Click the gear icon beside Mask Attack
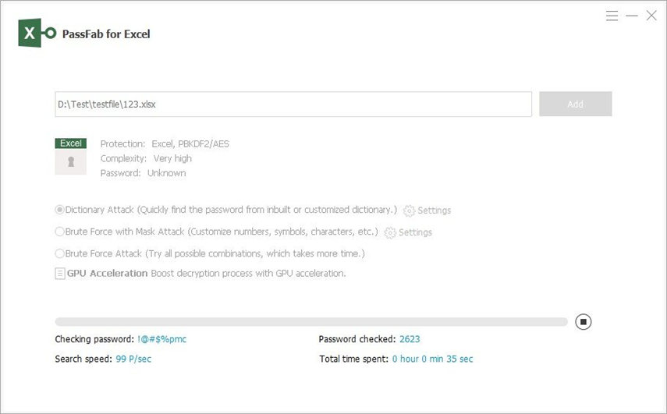The height and width of the screenshot is (414, 667). [389, 232]
